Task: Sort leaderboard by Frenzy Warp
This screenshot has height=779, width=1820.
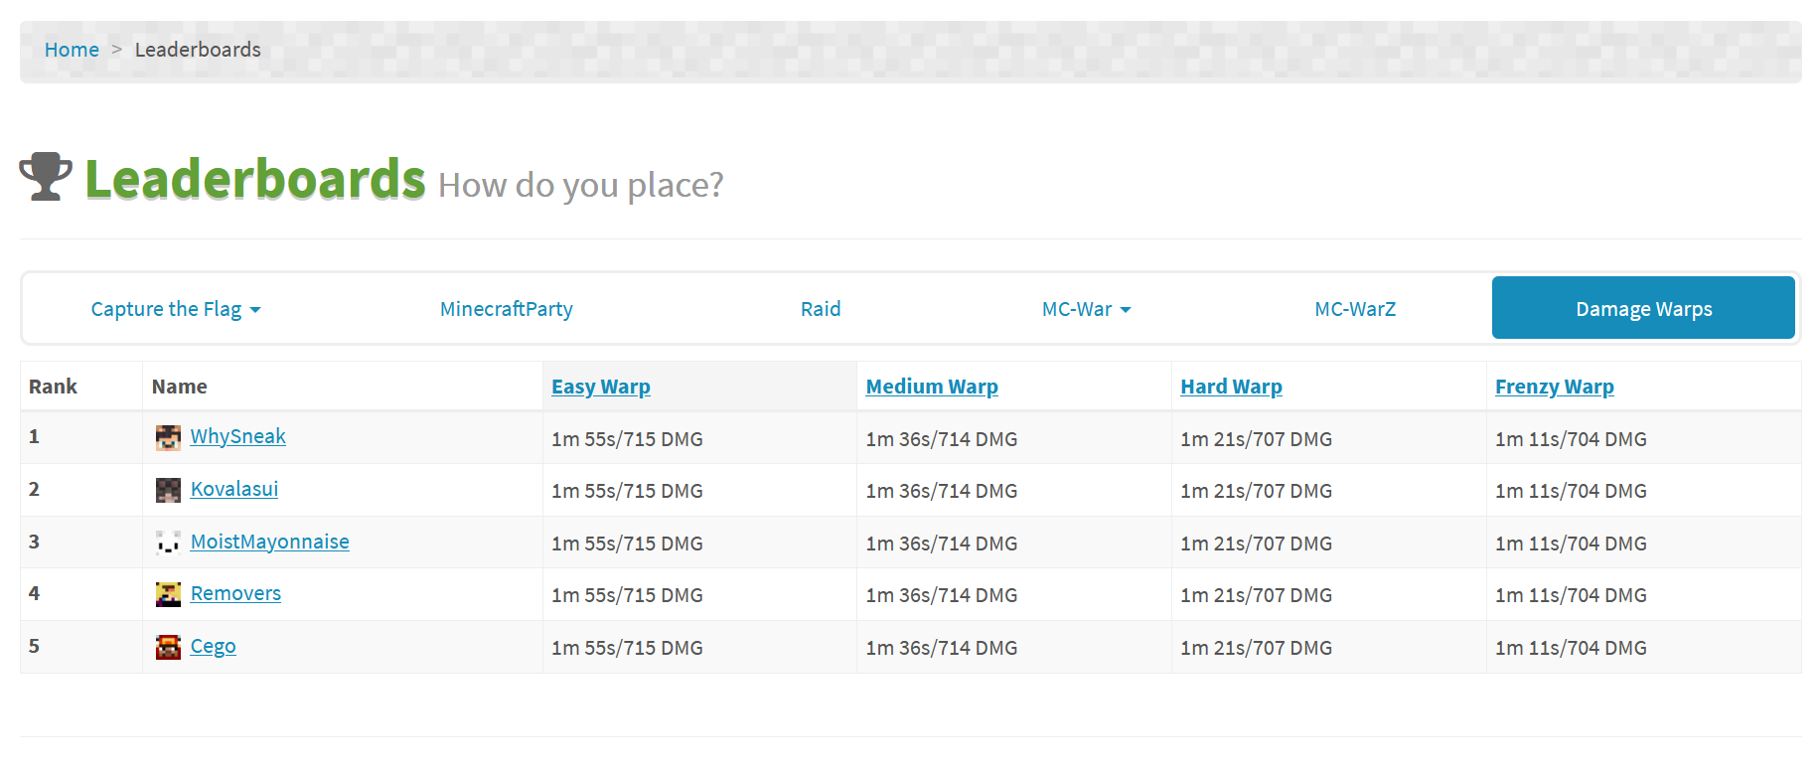Action: pos(1554,387)
